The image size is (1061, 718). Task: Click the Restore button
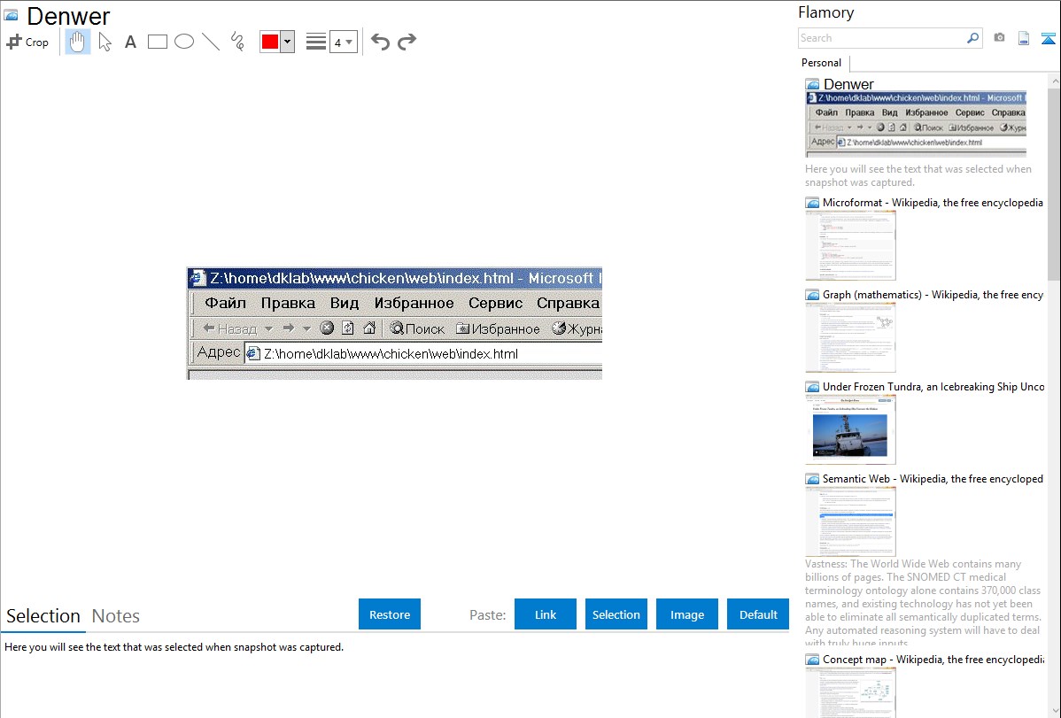click(390, 614)
